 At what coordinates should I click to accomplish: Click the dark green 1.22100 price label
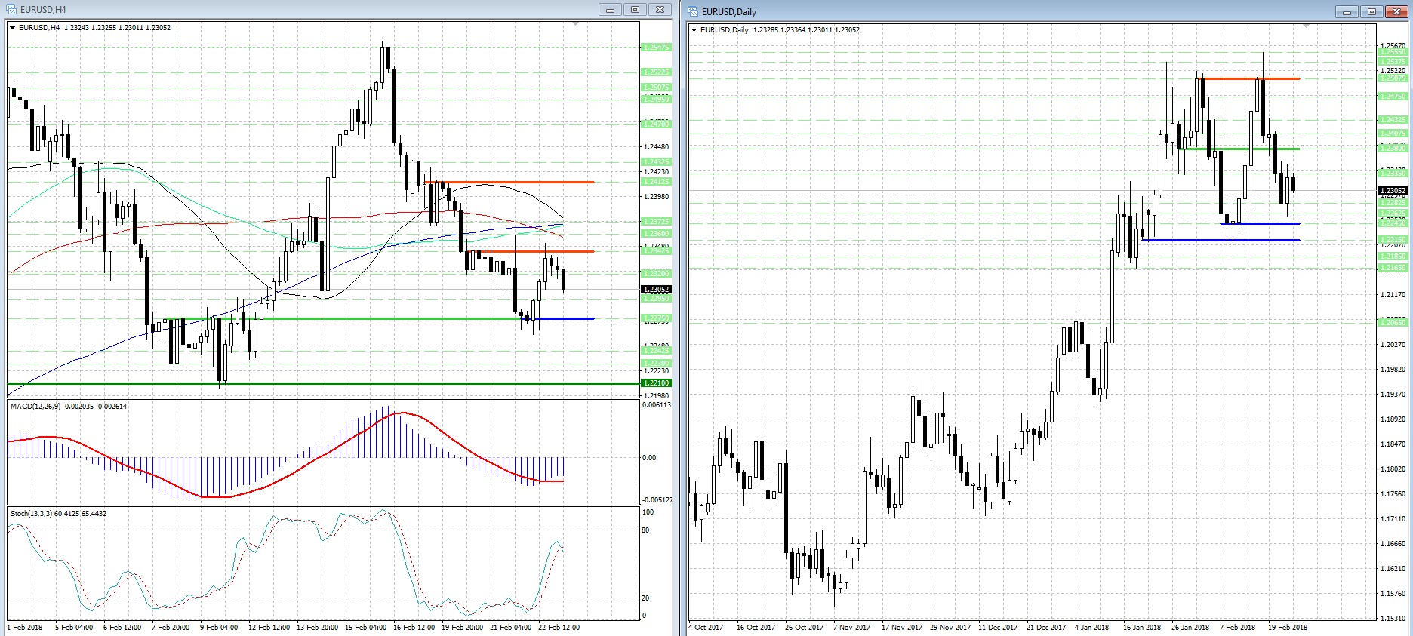tap(655, 383)
